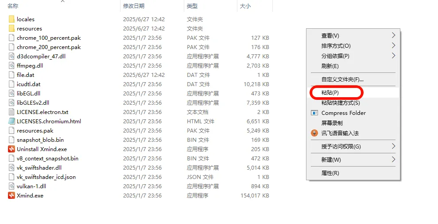Click the vulkan-1.dll file icon
Viewport: 438px width, 224px height.
(x=12, y=186)
